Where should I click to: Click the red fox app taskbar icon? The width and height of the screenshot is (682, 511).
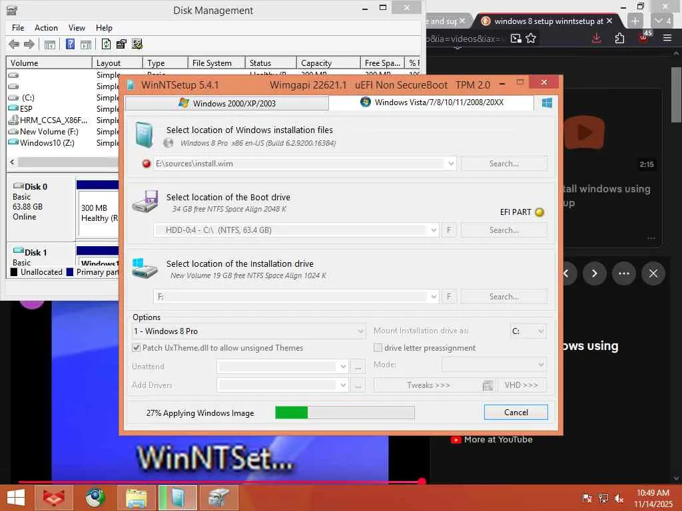[x=53, y=498]
